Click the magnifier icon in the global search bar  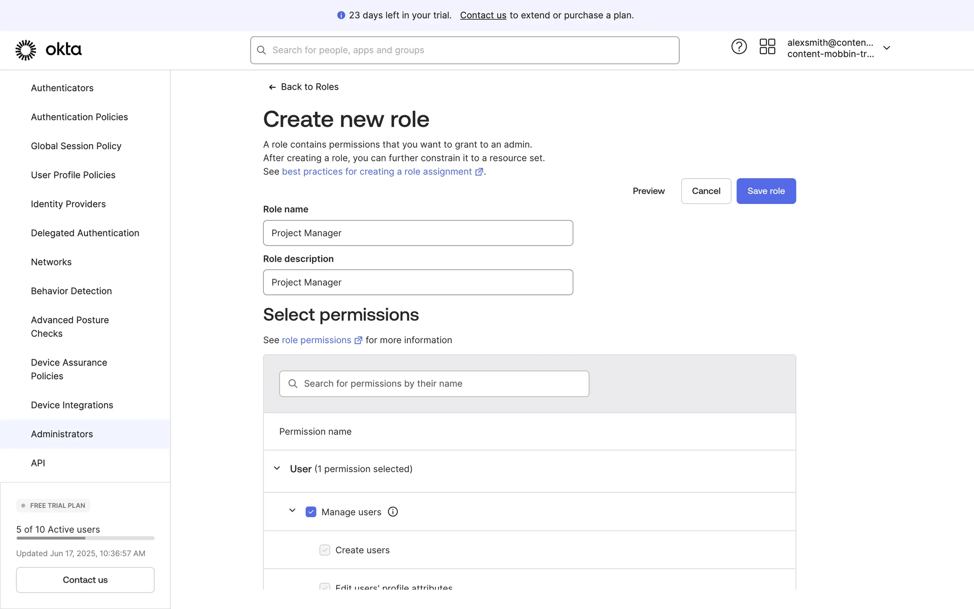[261, 50]
